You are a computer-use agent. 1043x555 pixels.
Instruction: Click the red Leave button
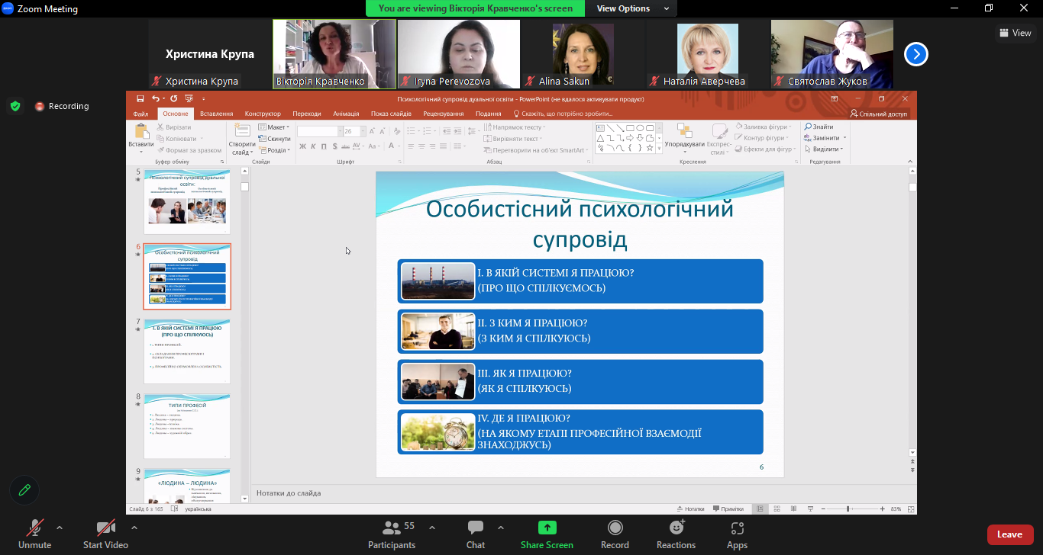pyautogui.click(x=1009, y=534)
